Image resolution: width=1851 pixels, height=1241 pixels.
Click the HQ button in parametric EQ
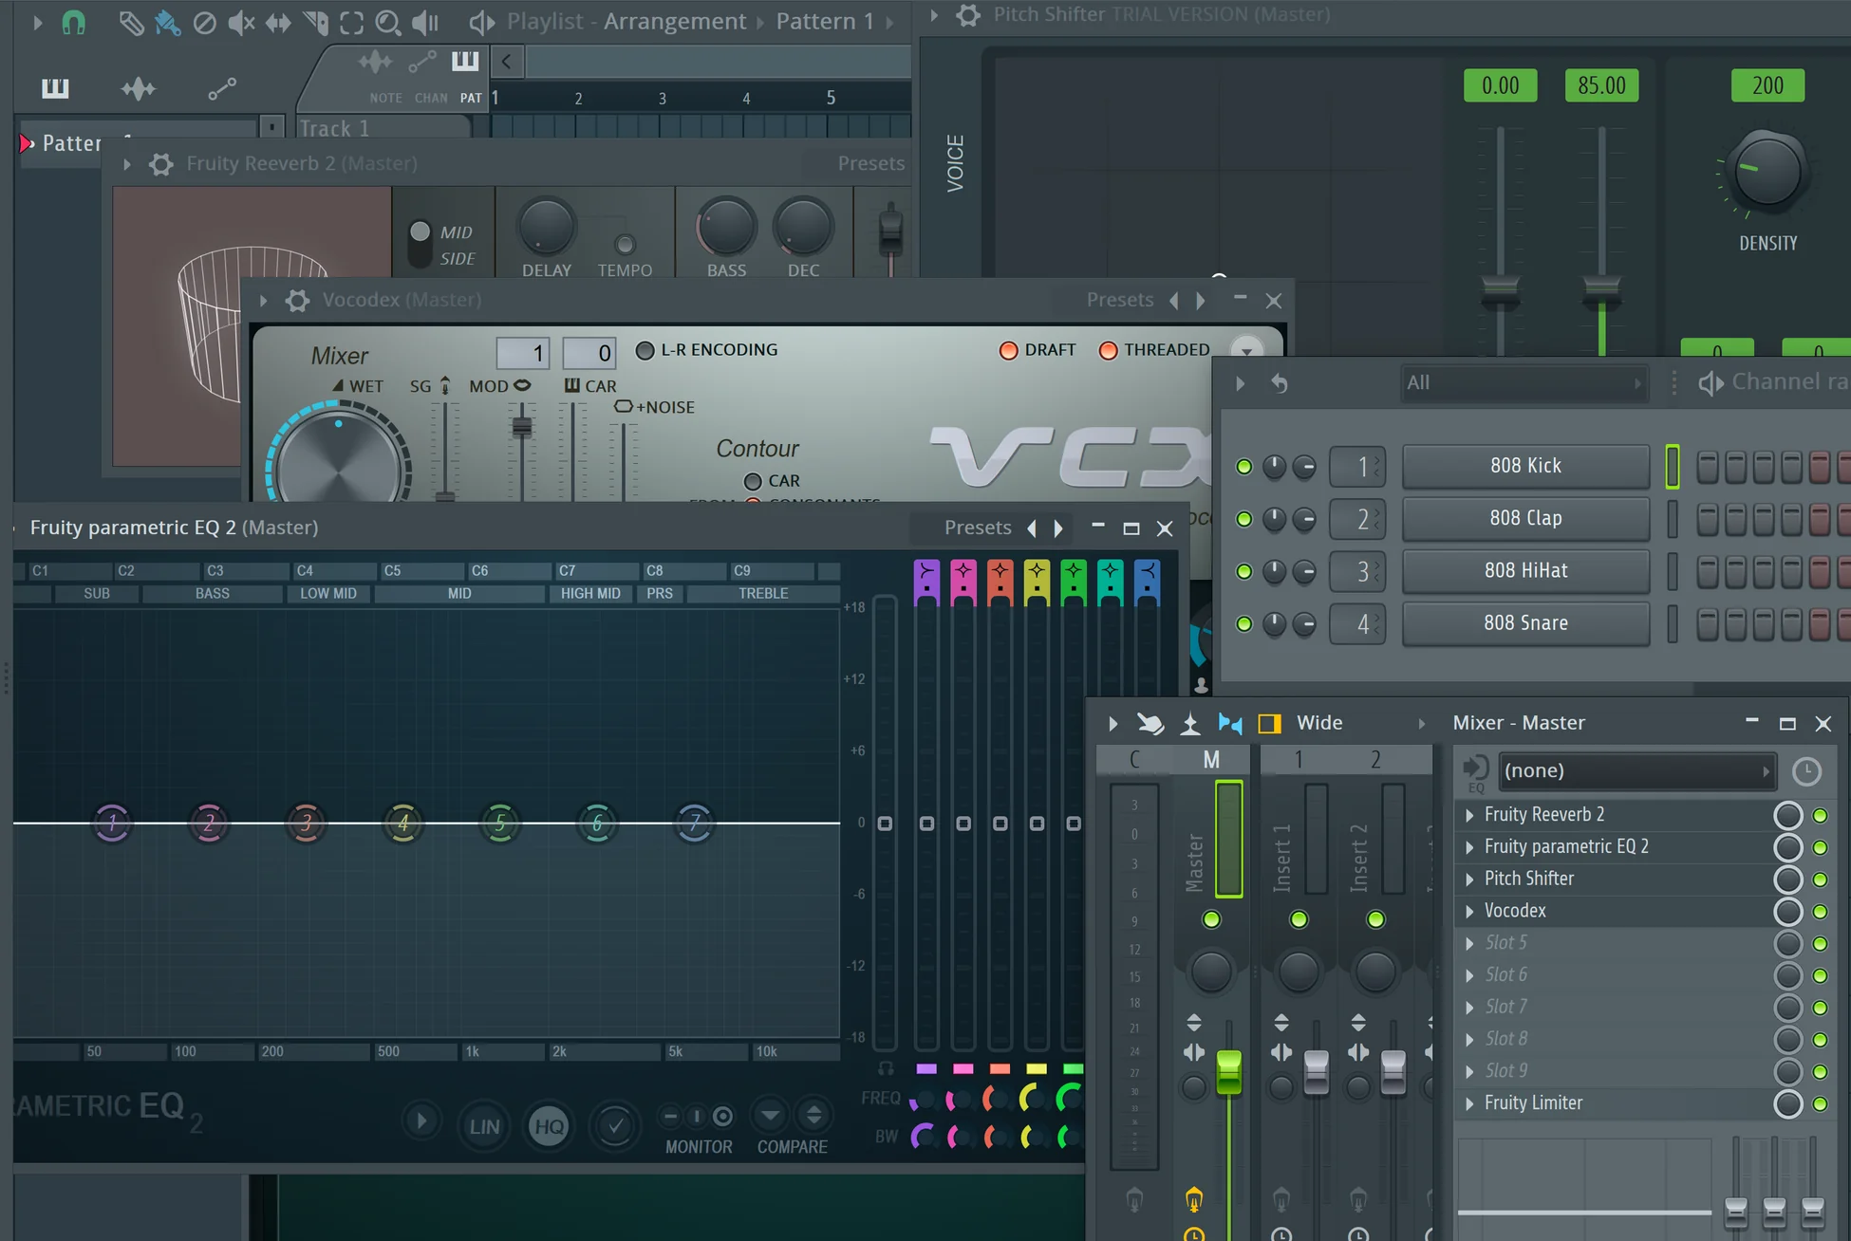549,1126
